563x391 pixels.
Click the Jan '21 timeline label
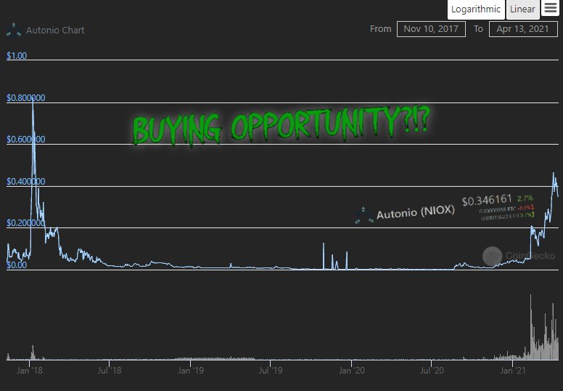click(513, 371)
